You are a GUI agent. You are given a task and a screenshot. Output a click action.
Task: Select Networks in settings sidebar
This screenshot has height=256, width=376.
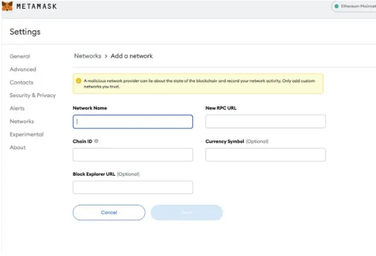coord(22,121)
